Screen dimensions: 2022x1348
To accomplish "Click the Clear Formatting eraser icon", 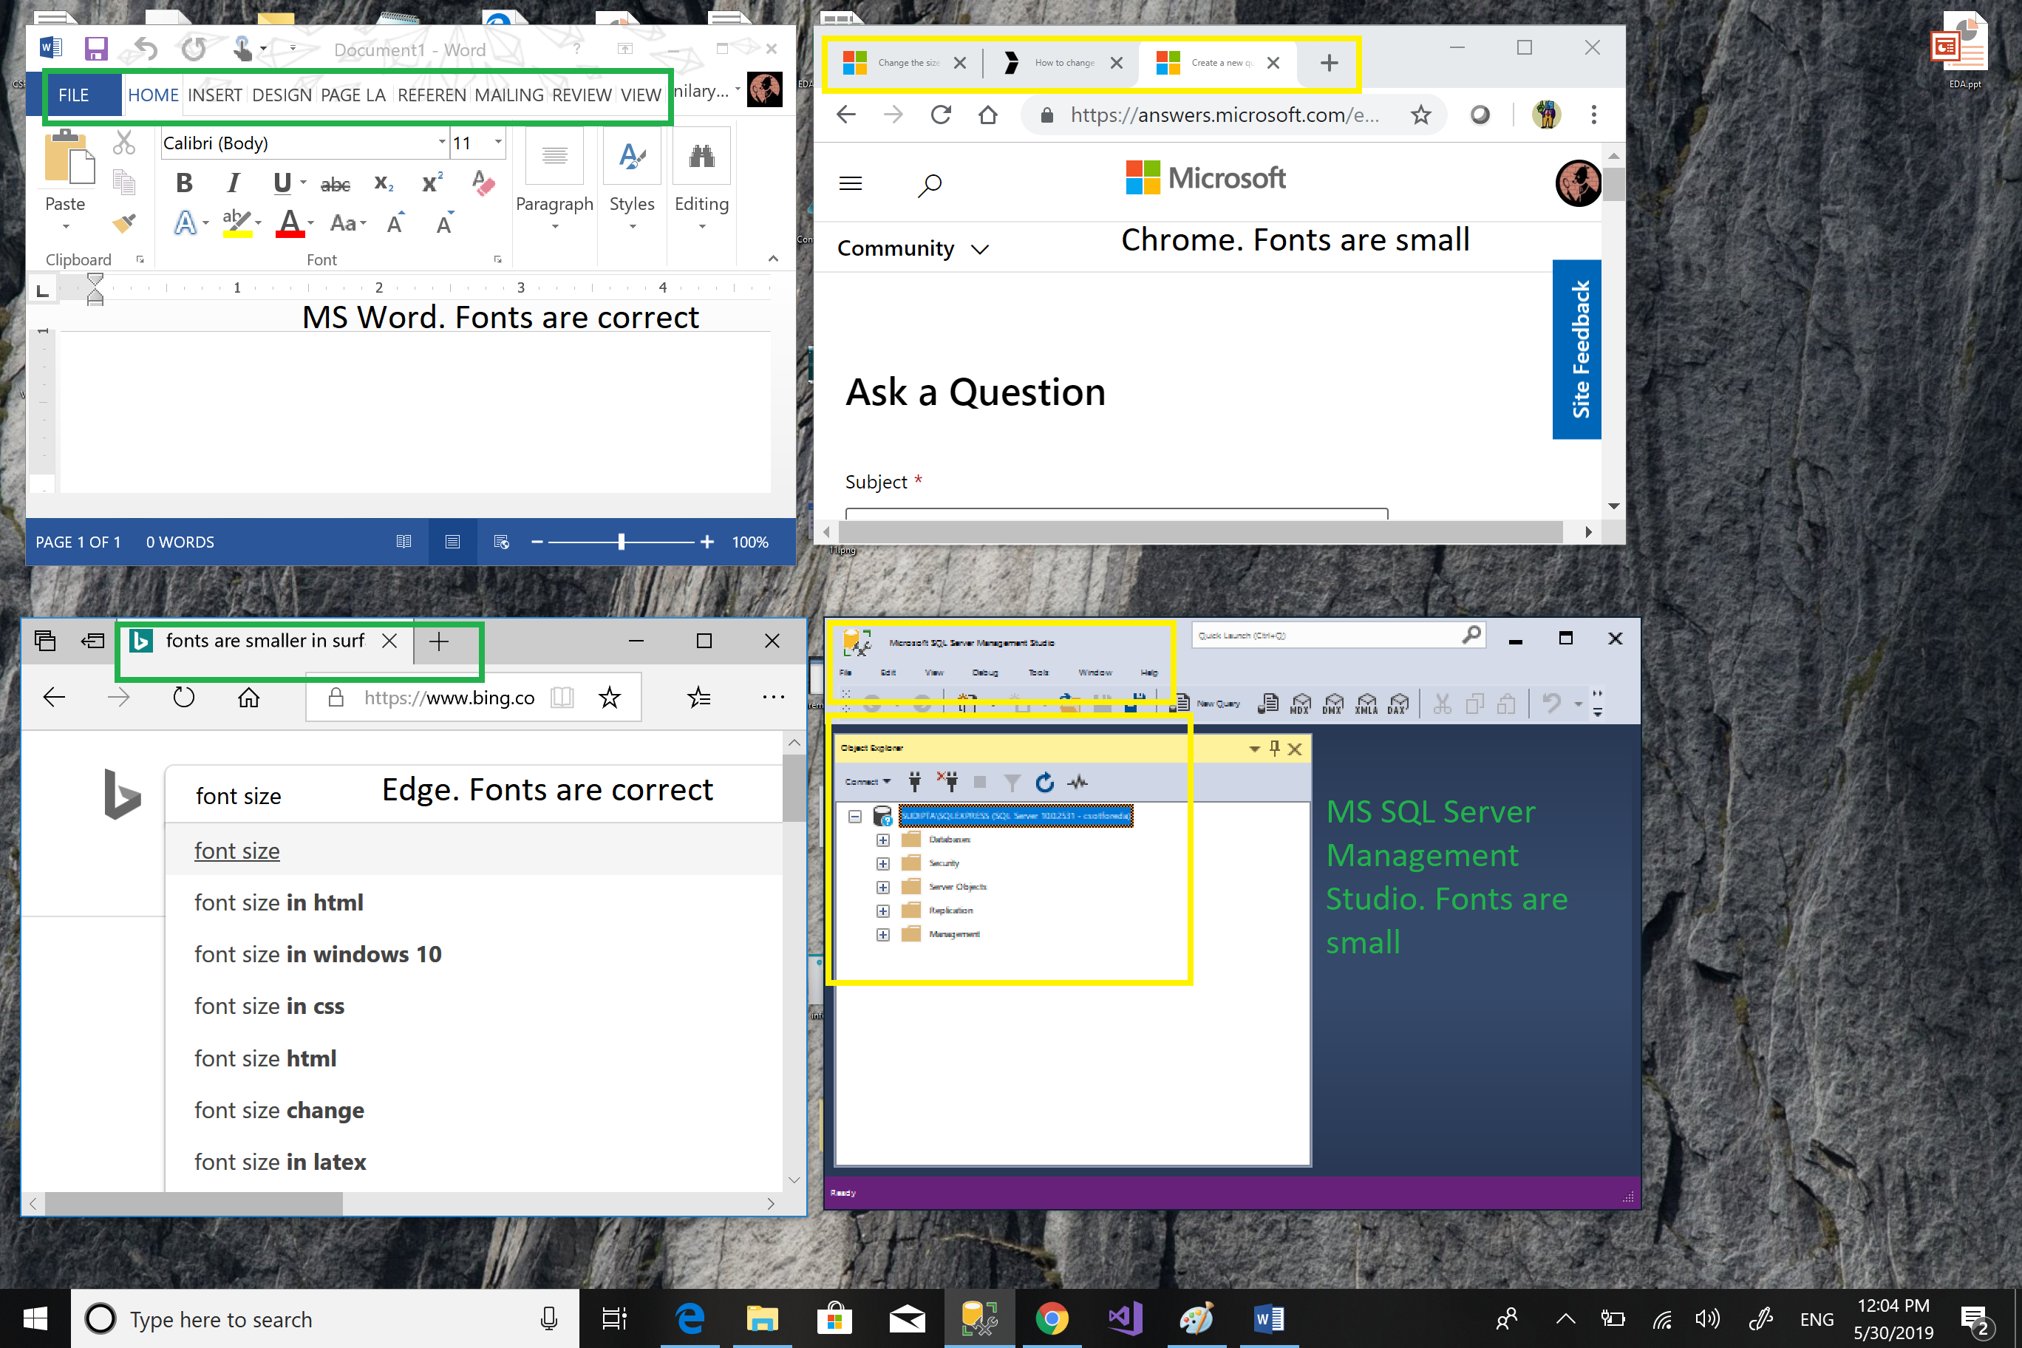I will coord(484,183).
